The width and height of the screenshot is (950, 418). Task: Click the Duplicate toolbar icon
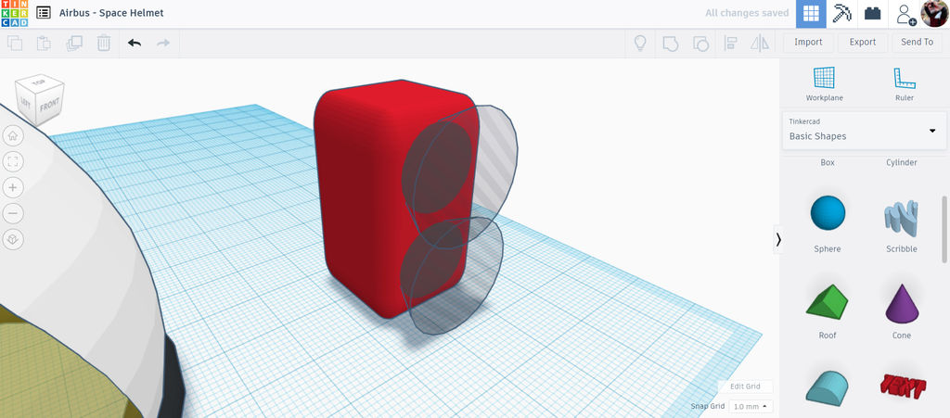coord(74,43)
